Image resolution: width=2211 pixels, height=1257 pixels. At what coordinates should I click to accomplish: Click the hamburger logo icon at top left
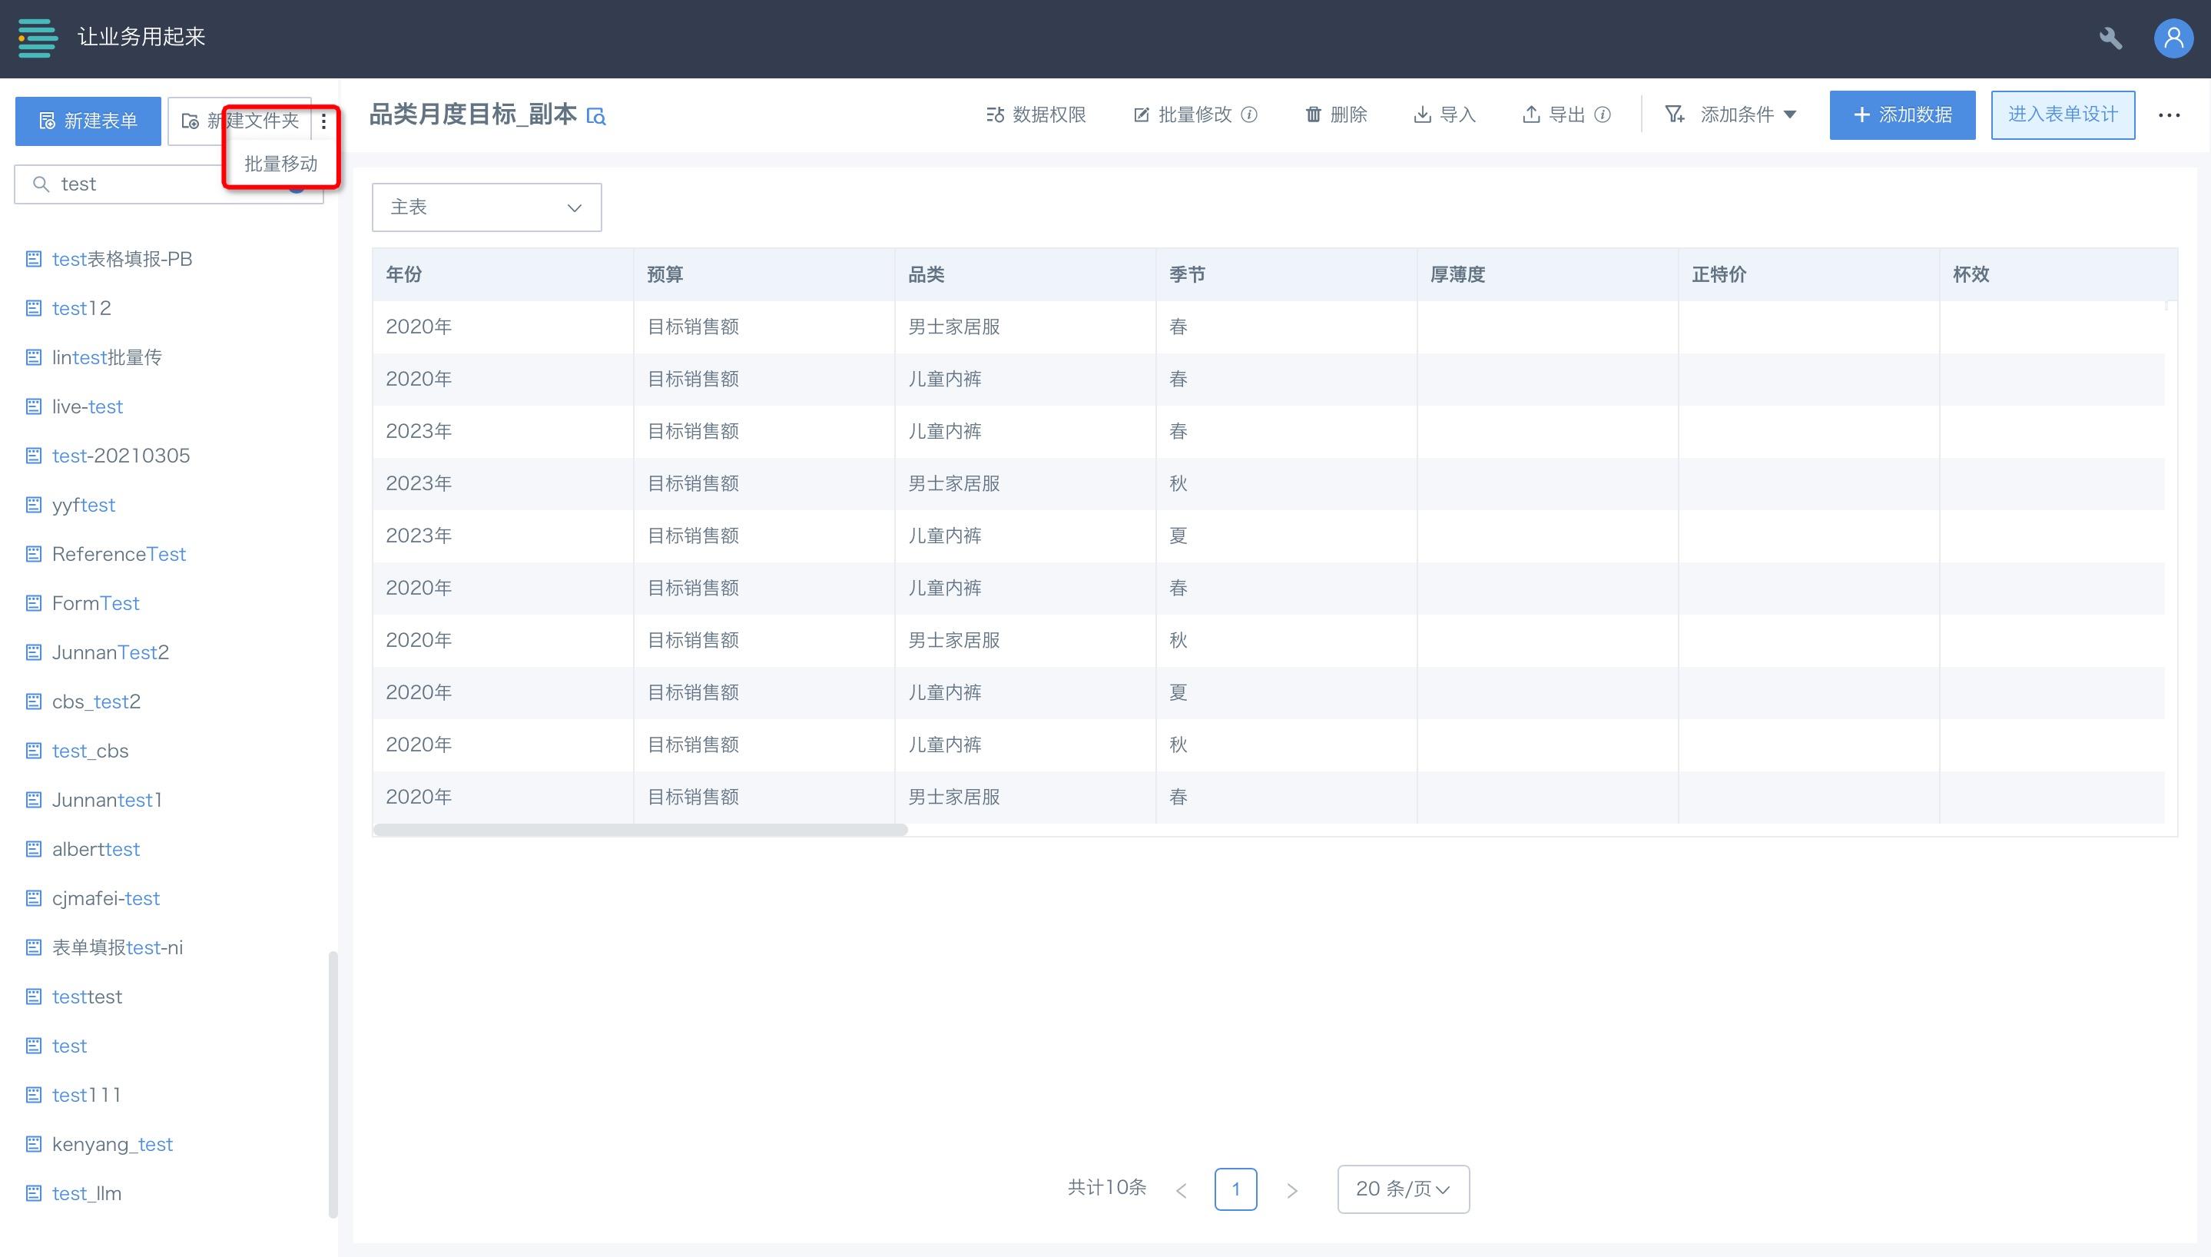(x=38, y=38)
